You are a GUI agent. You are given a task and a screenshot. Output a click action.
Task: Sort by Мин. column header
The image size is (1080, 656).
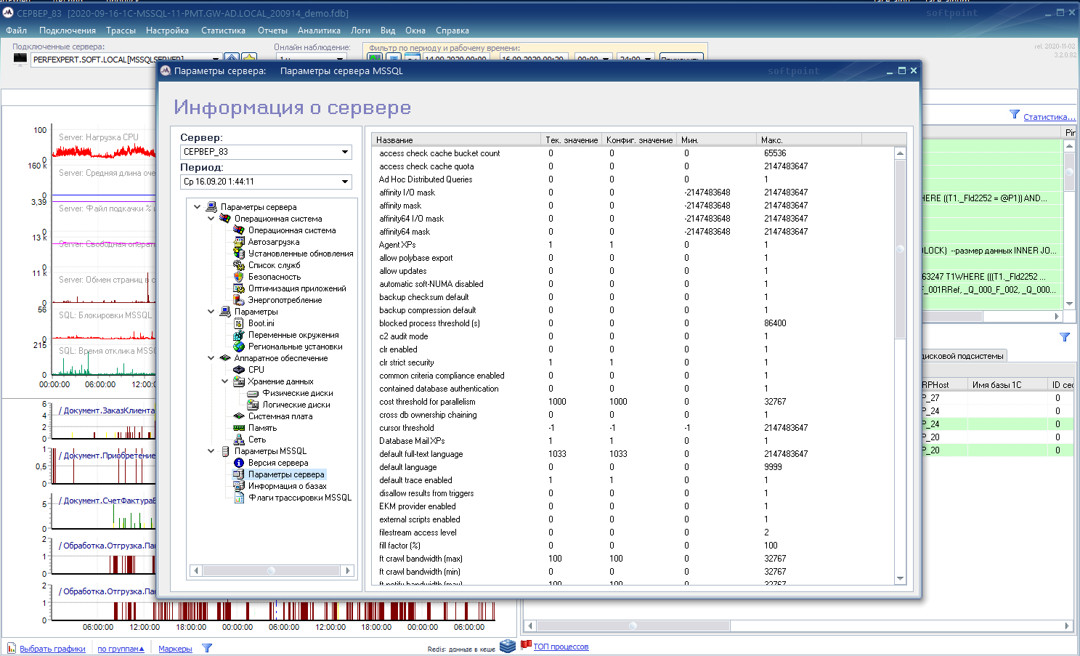pos(716,139)
